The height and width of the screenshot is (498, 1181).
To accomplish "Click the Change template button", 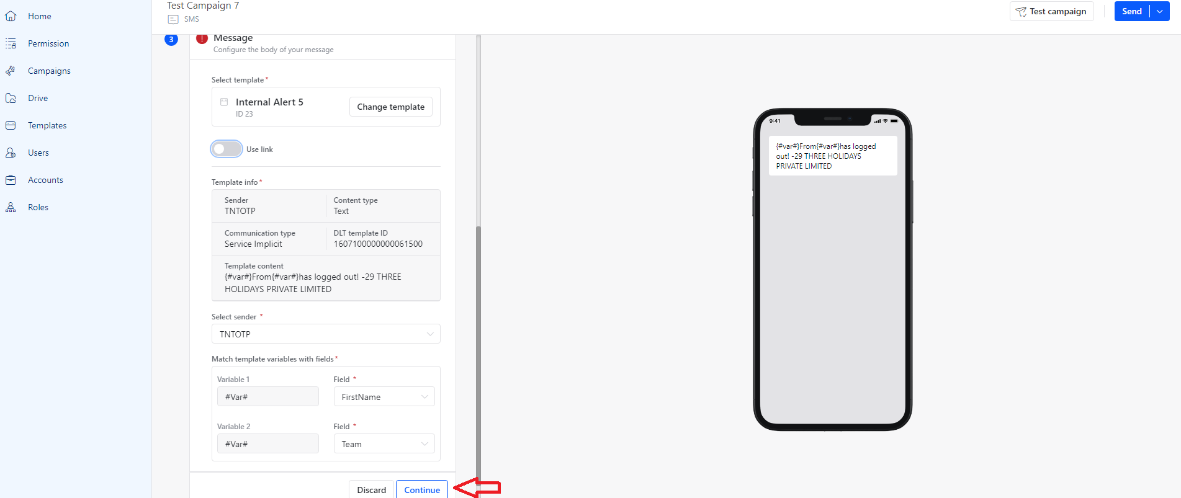I will [x=391, y=107].
